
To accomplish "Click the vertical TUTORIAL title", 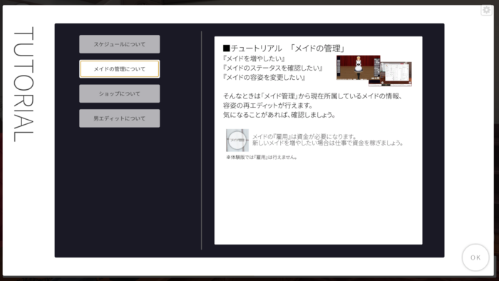I will pos(24,84).
